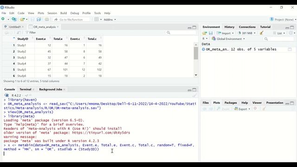Click the Workspace panes grid icon
Screen dimensions: 297x167
pos(97,19)
